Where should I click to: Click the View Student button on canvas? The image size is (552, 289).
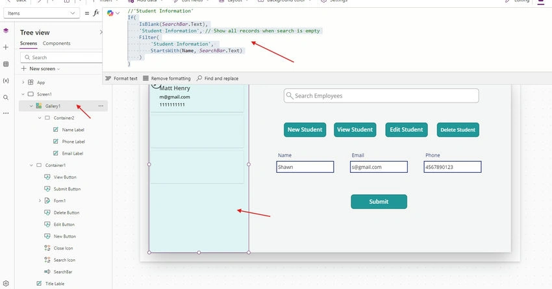pyautogui.click(x=355, y=129)
